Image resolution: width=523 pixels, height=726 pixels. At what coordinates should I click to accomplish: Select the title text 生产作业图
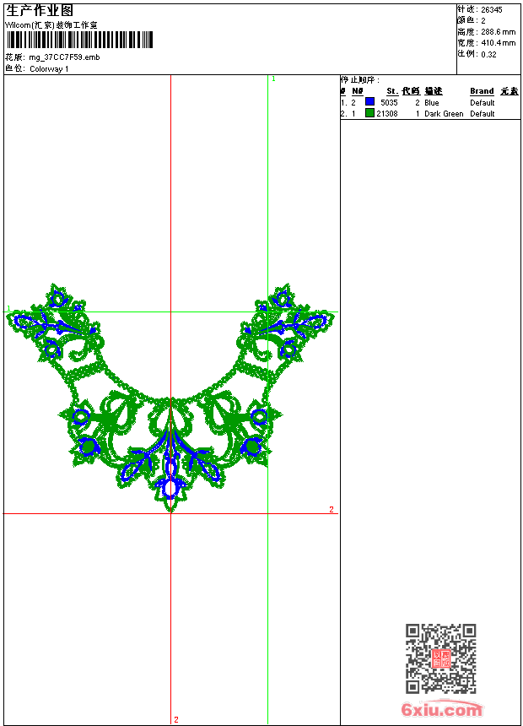pyautogui.click(x=40, y=11)
